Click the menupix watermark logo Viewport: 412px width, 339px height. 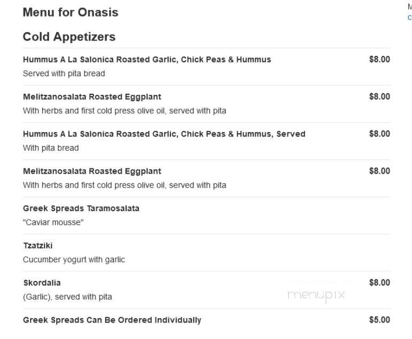316,295
